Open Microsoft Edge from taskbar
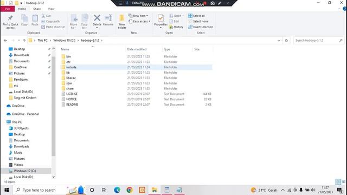The image size is (347, 195). pyautogui.click(x=117, y=190)
